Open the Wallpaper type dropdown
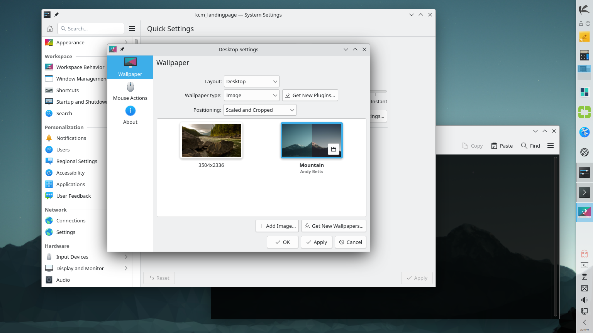This screenshot has width=593, height=333. coord(251,95)
